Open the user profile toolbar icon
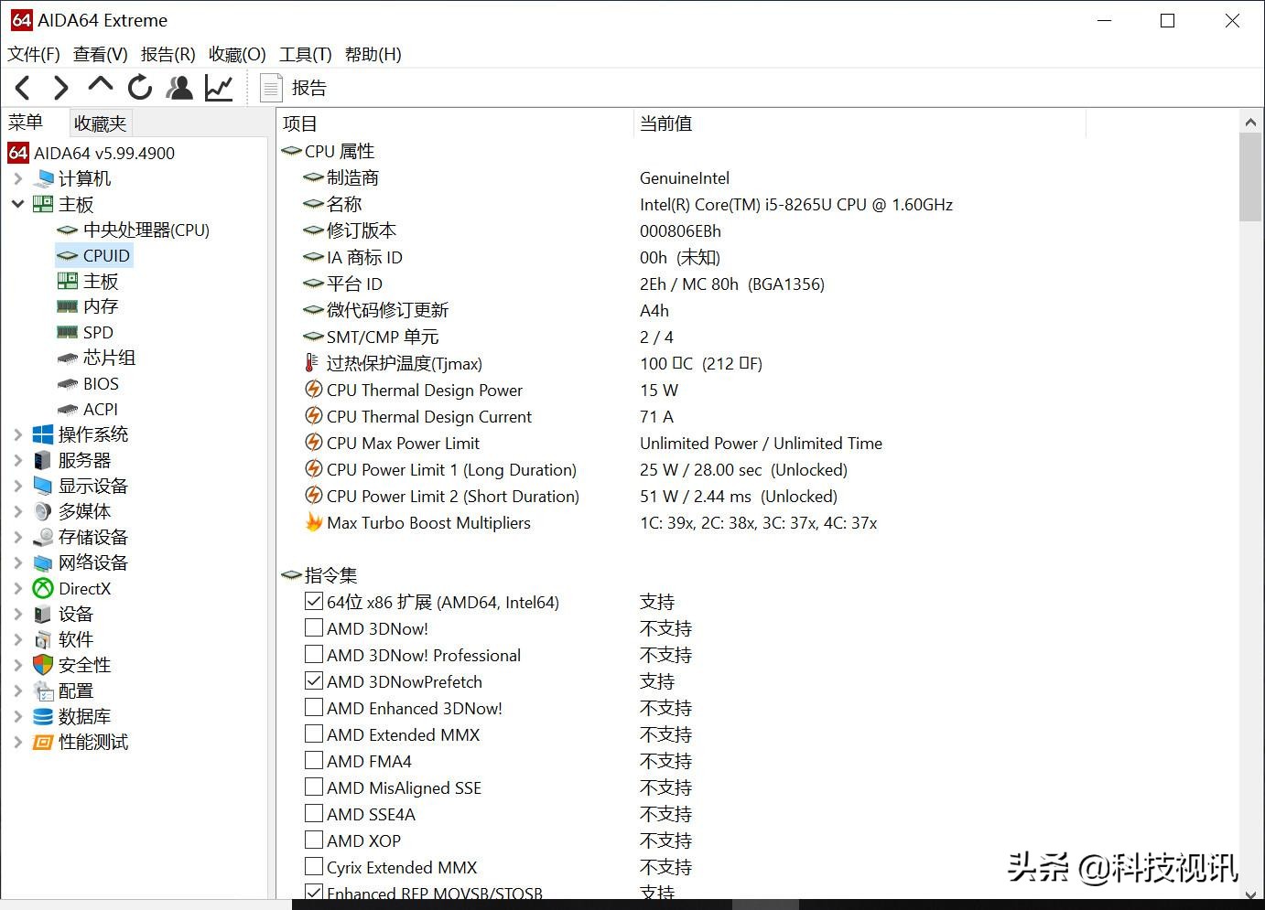 coord(179,88)
